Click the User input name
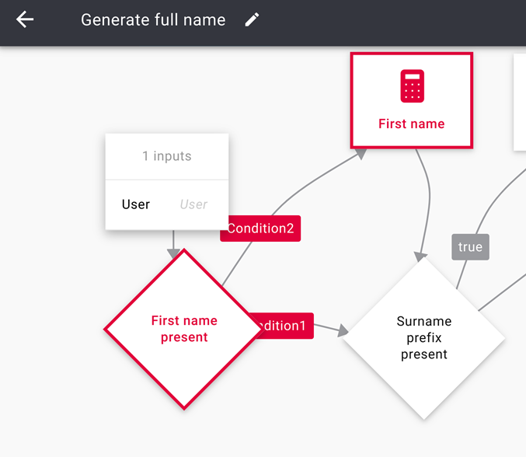Viewport: 526px width, 457px height. (136, 204)
